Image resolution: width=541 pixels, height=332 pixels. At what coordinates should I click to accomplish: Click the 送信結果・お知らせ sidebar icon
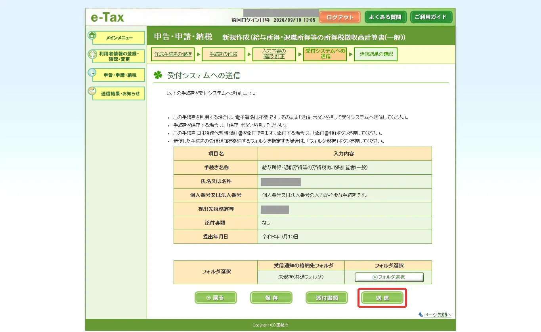92,91
